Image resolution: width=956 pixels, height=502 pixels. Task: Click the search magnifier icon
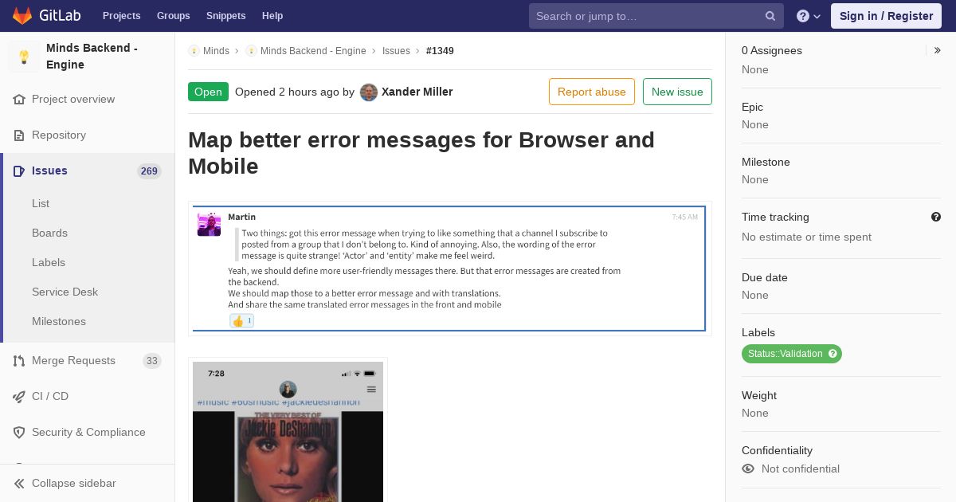tap(770, 16)
